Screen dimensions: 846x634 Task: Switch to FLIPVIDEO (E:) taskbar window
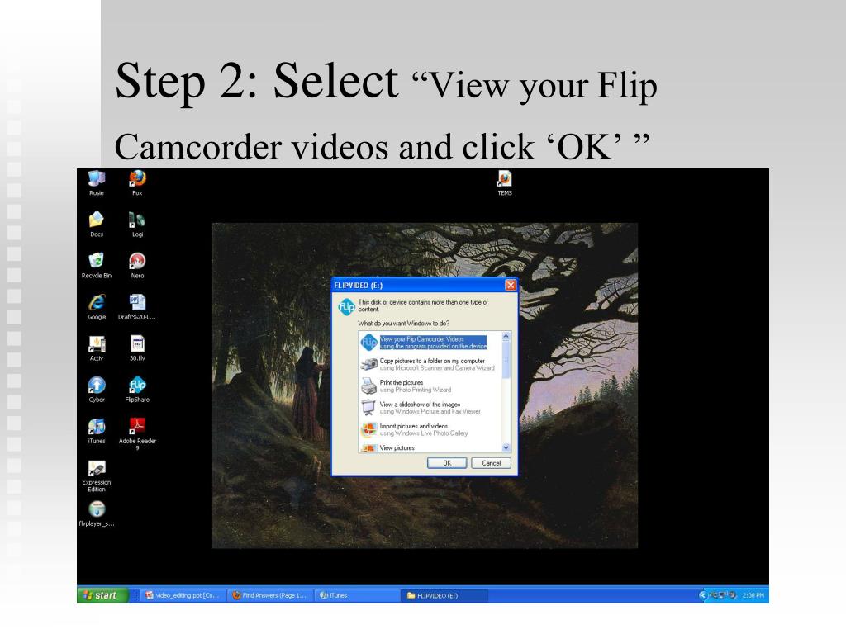(x=444, y=595)
